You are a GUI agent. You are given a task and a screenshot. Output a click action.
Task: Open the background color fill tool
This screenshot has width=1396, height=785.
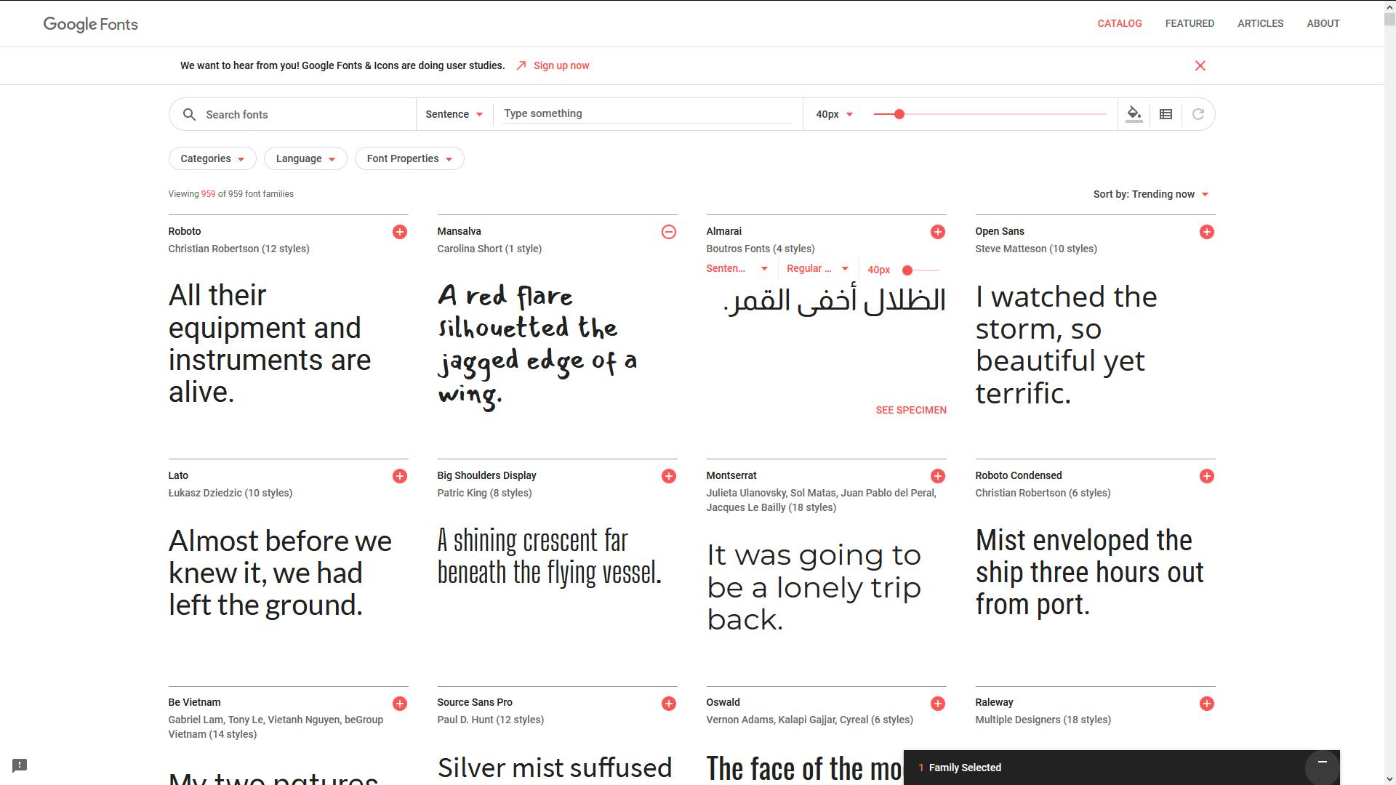(1134, 113)
